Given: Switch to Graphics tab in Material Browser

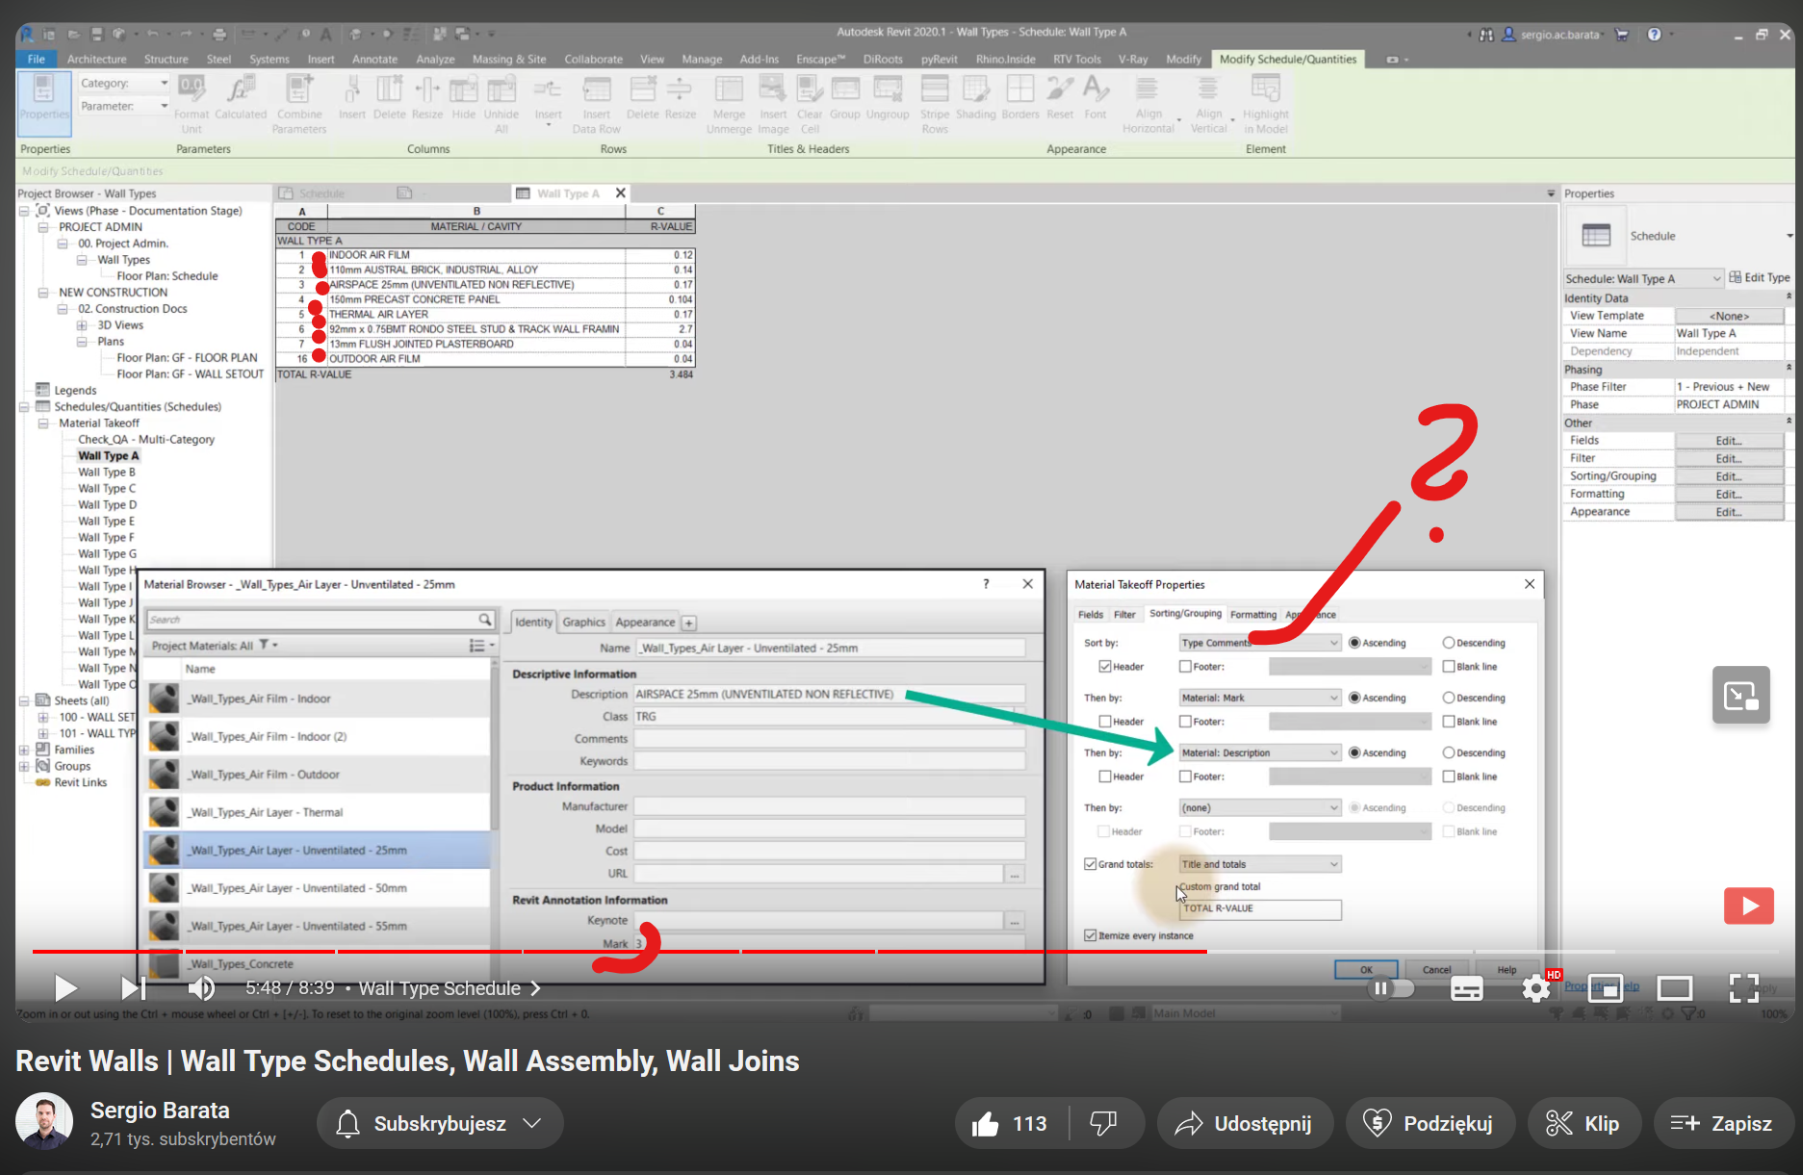Looking at the screenshot, I should tap(583, 622).
